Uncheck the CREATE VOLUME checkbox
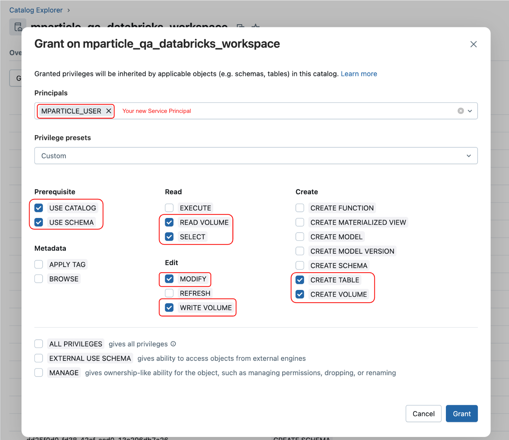 click(x=300, y=294)
